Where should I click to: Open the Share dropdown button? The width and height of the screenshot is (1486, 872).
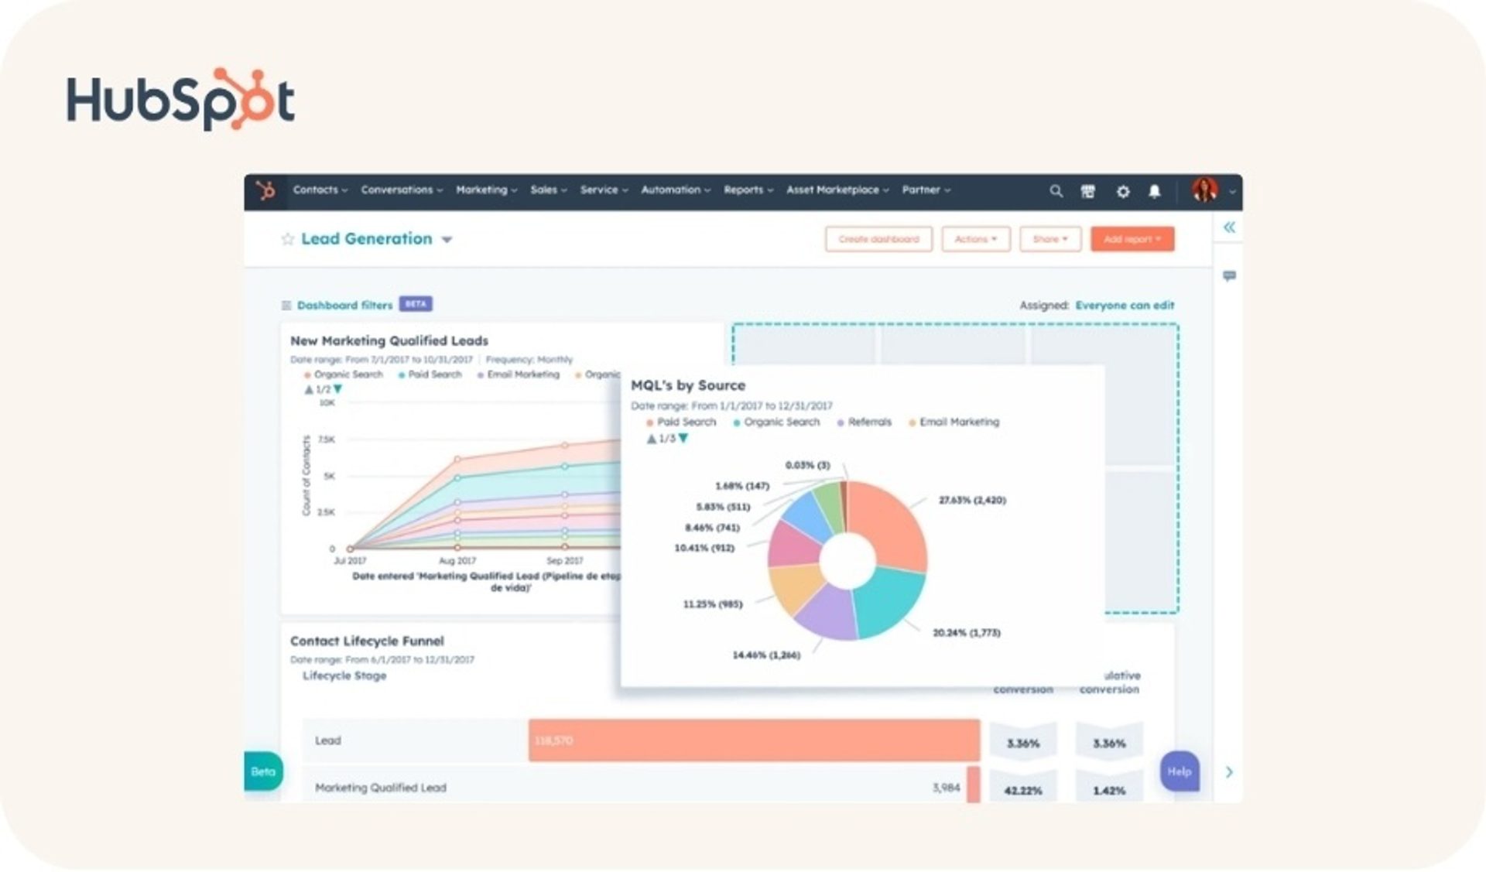coord(1049,239)
